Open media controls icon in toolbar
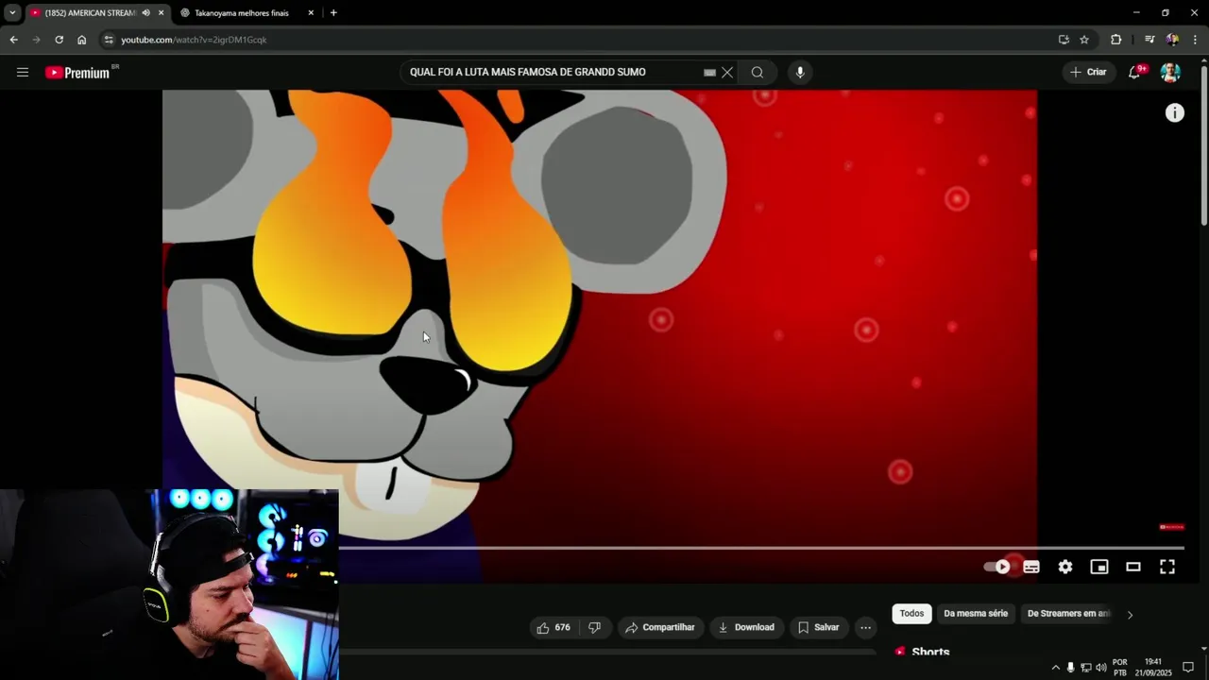 coord(1149,40)
